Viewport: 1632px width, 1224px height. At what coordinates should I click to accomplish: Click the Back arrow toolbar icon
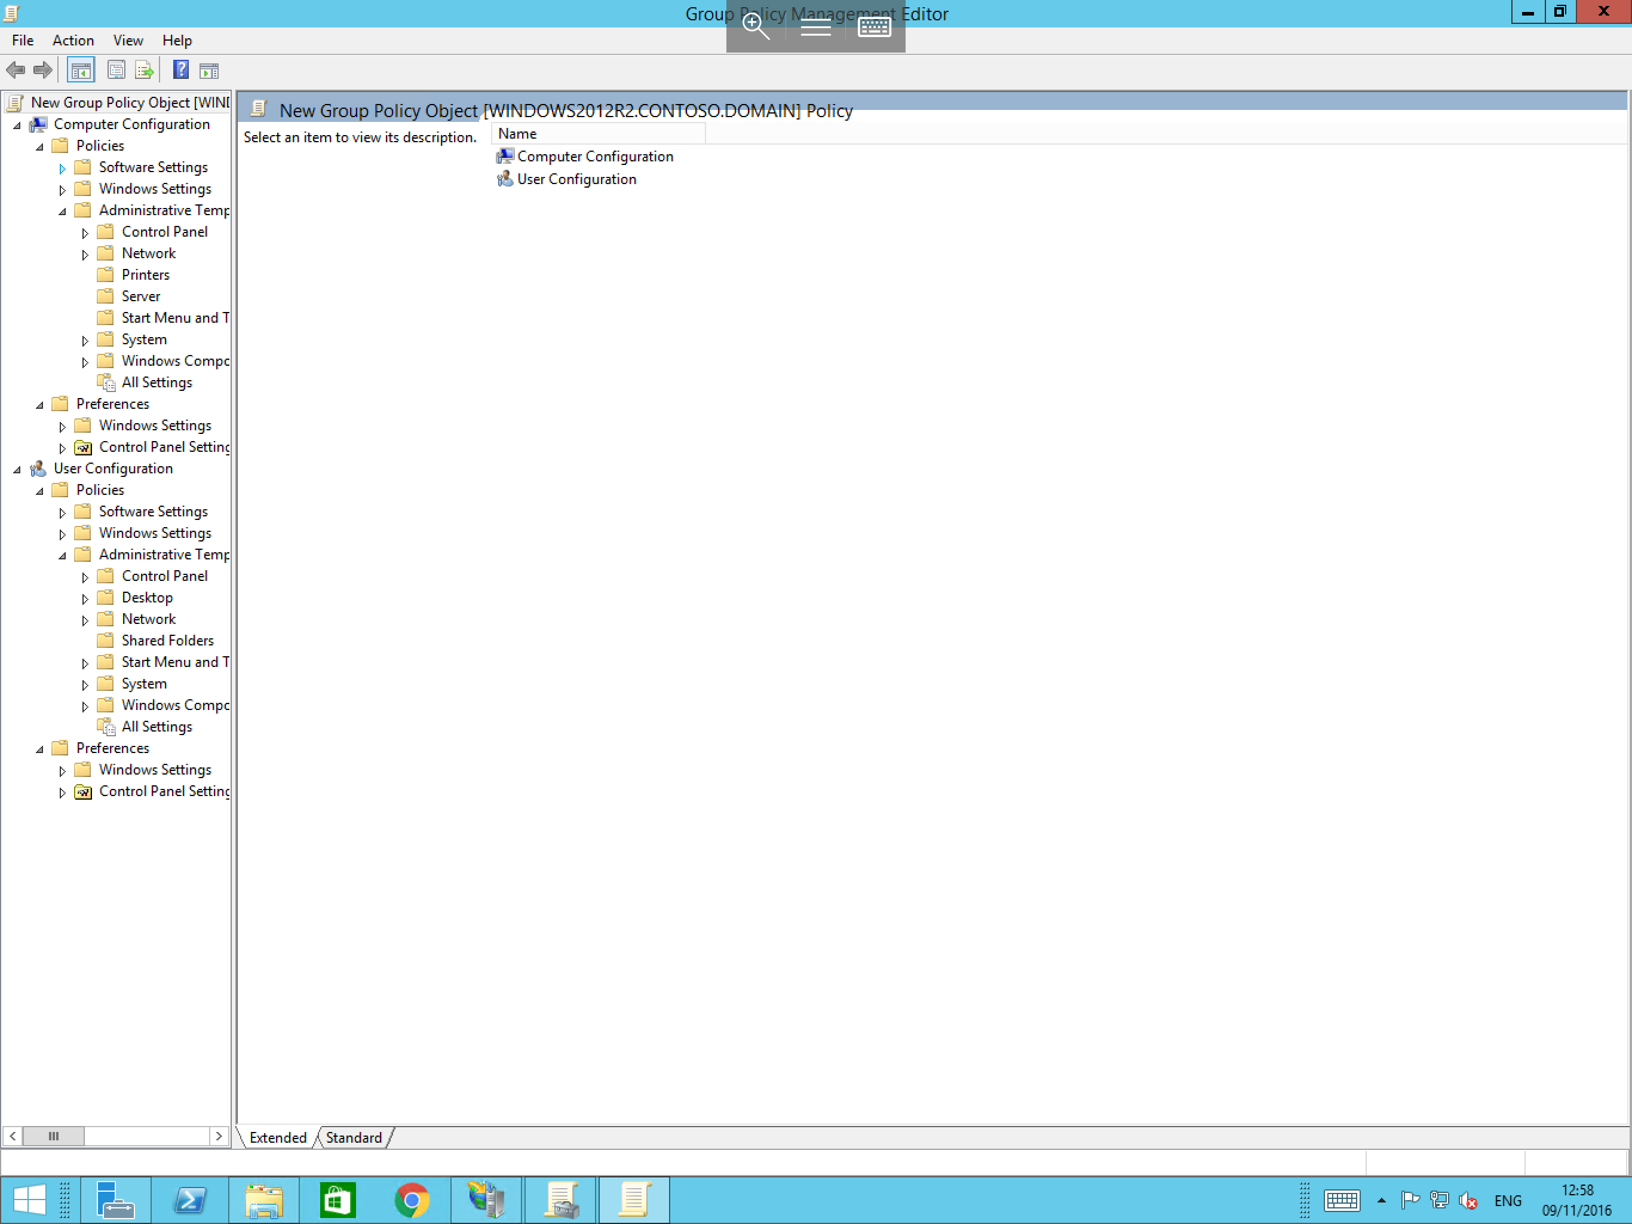(16, 70)
